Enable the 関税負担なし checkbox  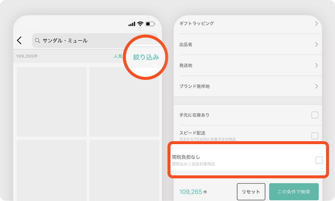(319, 160)
